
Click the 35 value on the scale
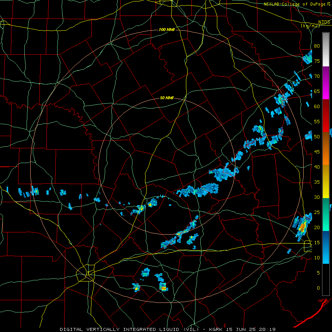point(317,182)
